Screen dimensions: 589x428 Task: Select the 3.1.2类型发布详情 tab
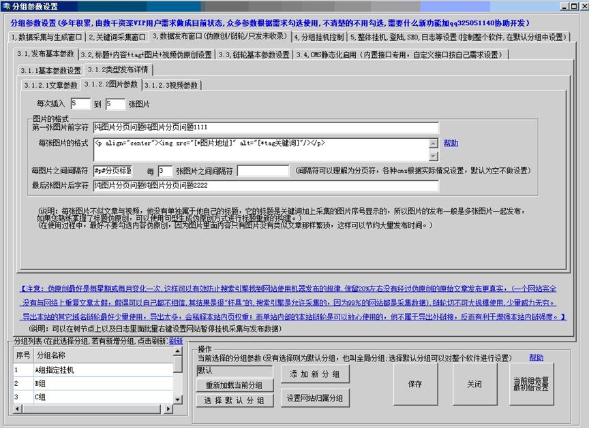point(118,69)
